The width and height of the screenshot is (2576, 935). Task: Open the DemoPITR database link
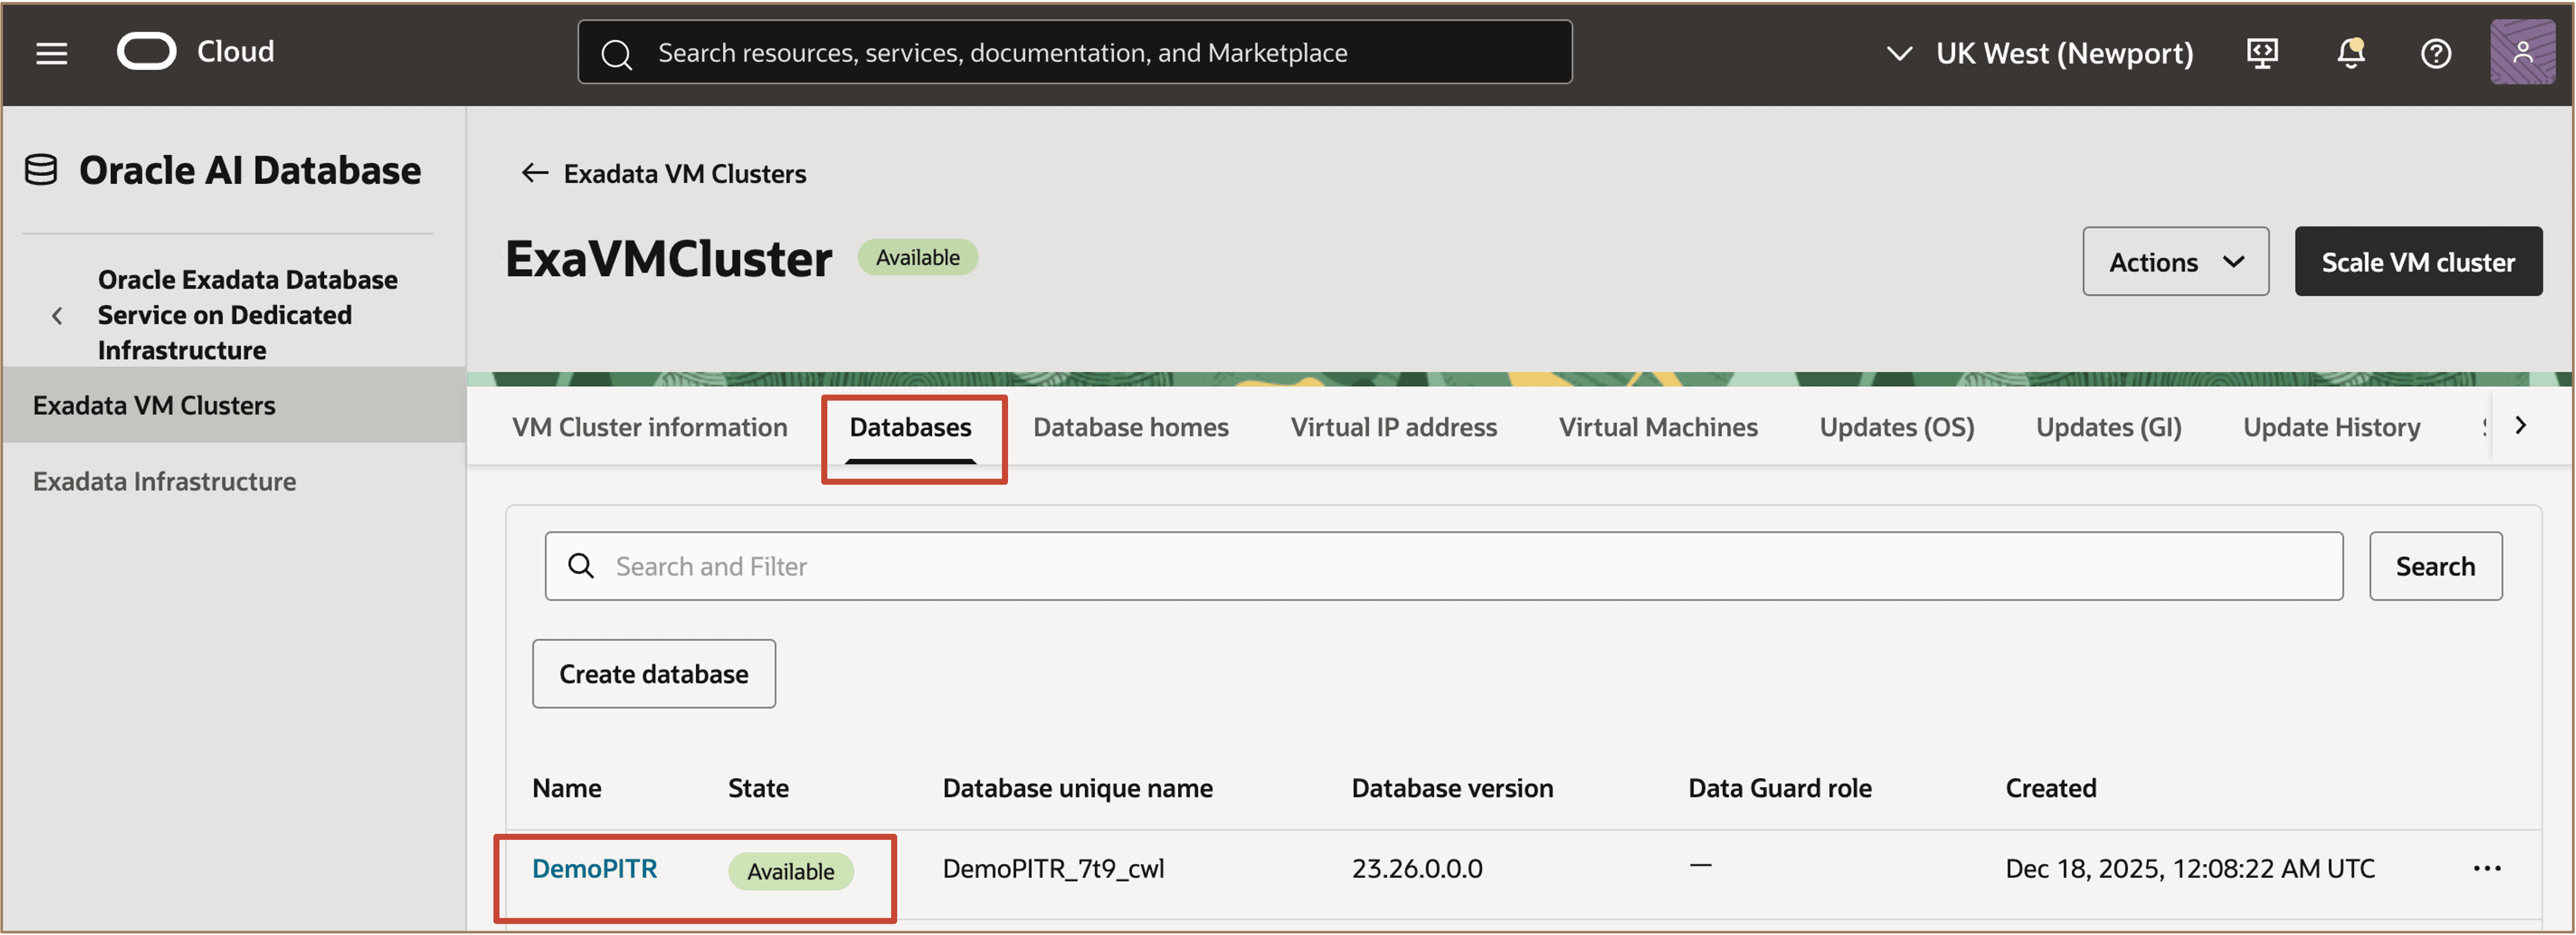point(594,868)
